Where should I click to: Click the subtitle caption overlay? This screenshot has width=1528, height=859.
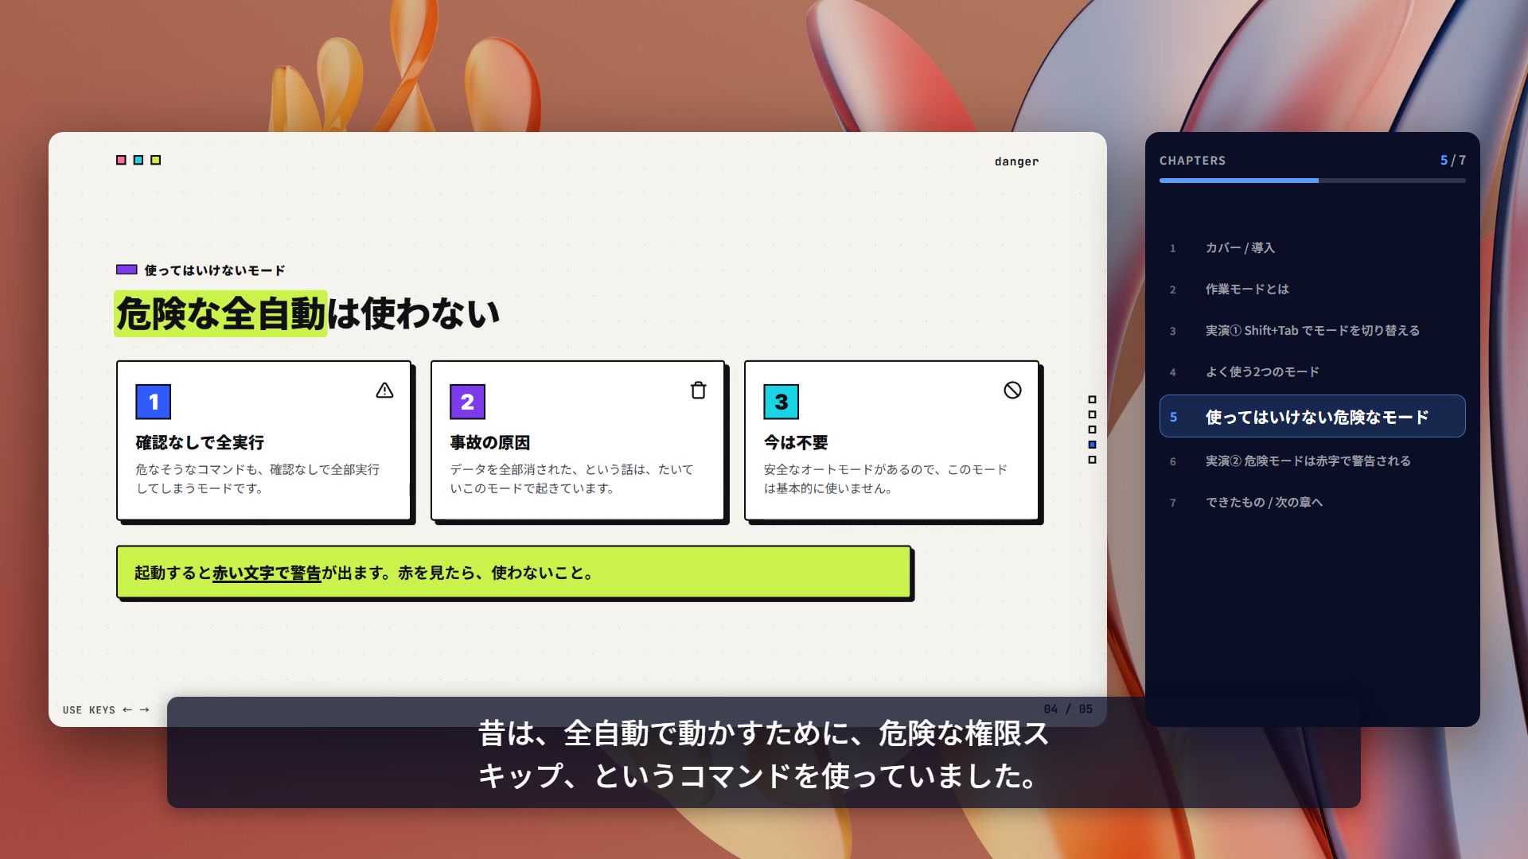click(763, 752)
